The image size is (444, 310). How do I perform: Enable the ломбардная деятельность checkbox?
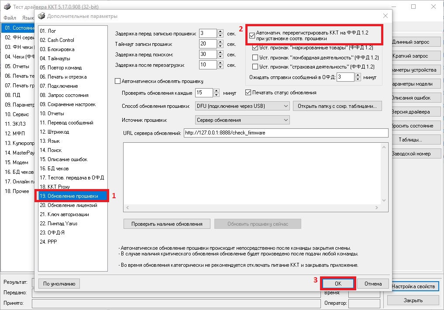pyautogui.click(x=255, y=57)
